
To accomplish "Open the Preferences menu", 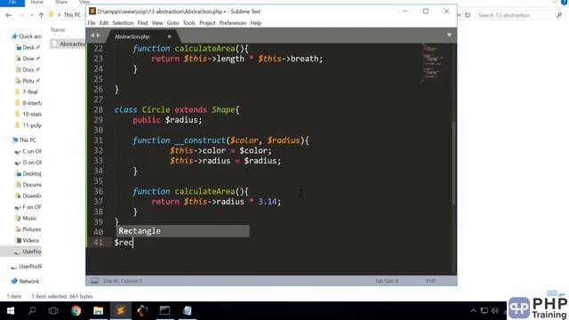I will coord(233,23).
